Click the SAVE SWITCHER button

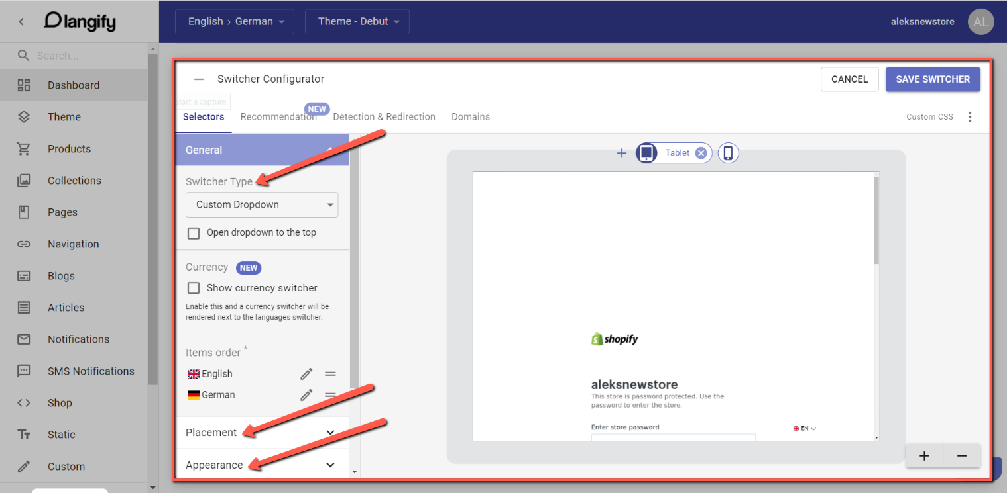933,79
